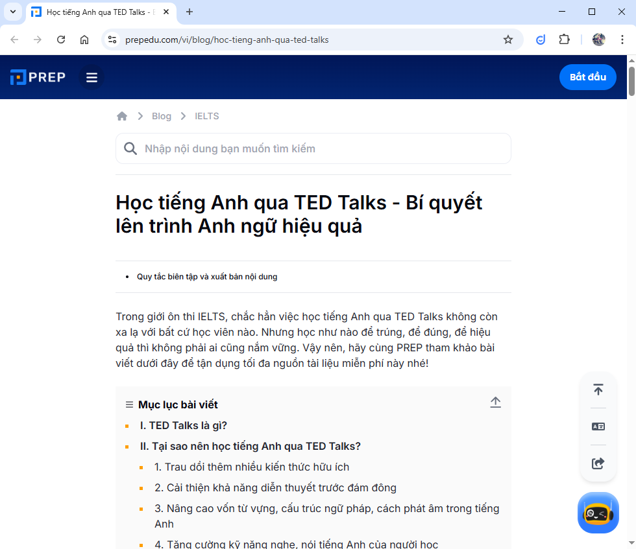Viewport: 636px width, 549px height.
Task: Open the Blog breadcrumb link
Action: [x=162, y=116]
